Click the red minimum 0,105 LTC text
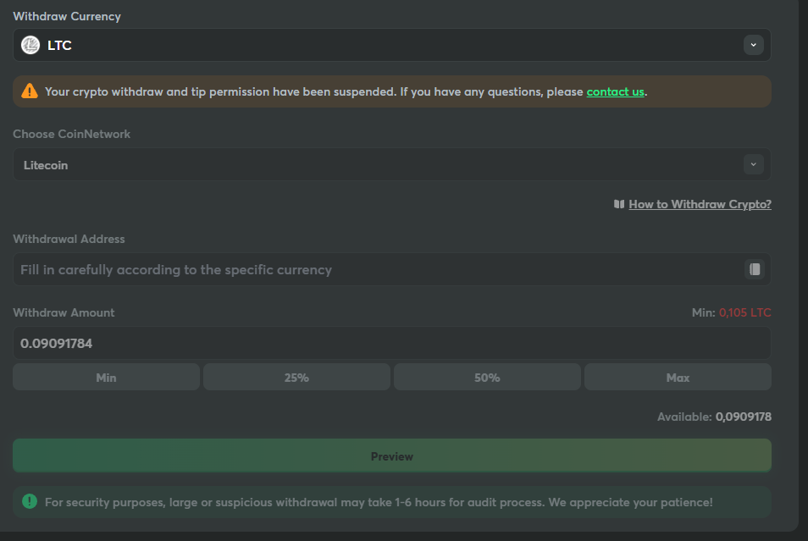The width and height of the screenshot is (808, 541). (x=744, y=312)
